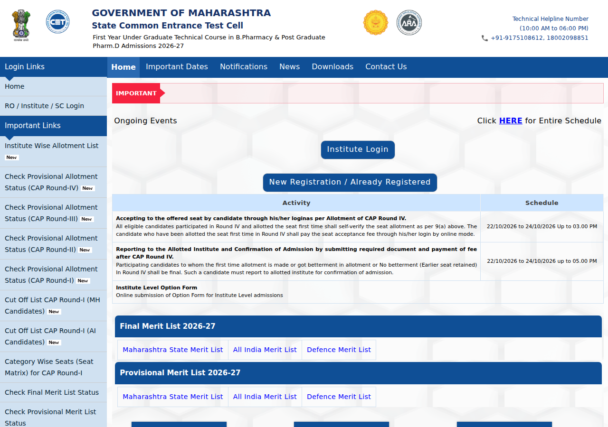Image resolution: width=608 pixels, height=427 pixels.
Task: Click the phone icon beside helpline number
Action: (x=484, y=38)
